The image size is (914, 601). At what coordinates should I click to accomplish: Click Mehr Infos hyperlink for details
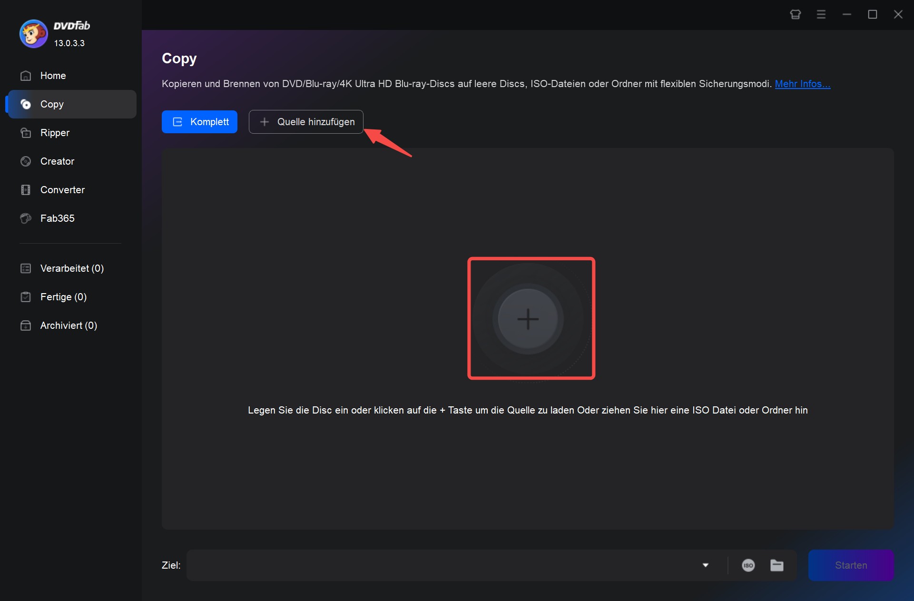pos(803,83)
